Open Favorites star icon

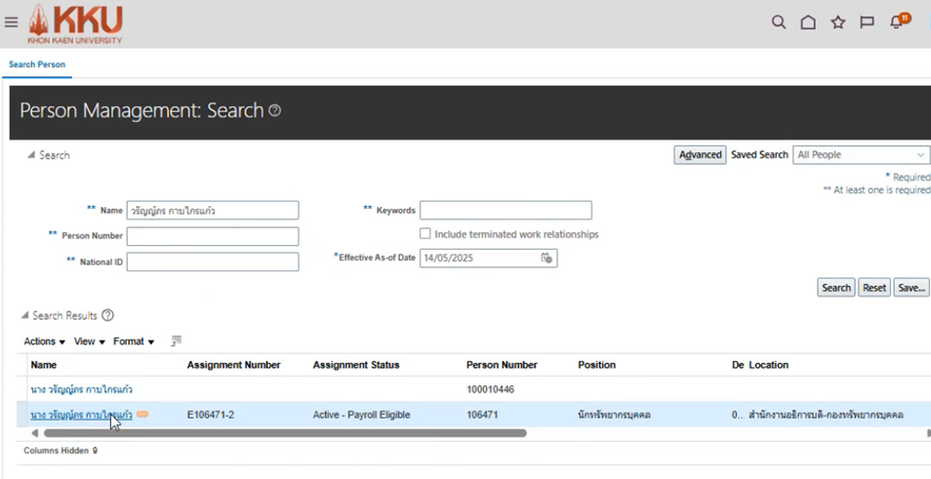[837, 22]
